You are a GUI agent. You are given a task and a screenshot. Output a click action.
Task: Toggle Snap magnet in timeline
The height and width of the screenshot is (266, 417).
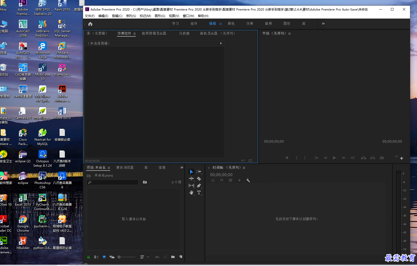click(222, 180)
